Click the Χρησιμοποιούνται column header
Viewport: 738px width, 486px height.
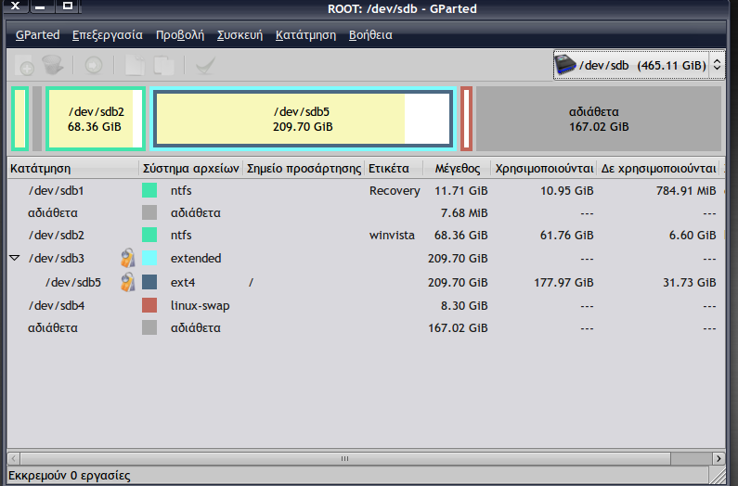tap(544, 168)
